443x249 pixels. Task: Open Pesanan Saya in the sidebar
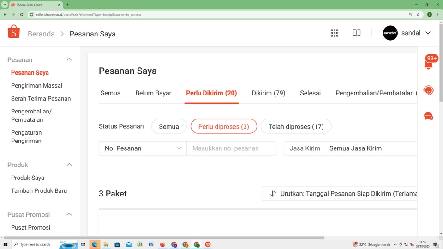[x=30, y=72]
